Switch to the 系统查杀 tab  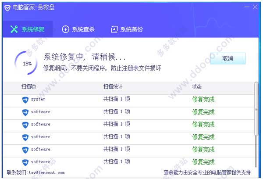tap(78, 29)
